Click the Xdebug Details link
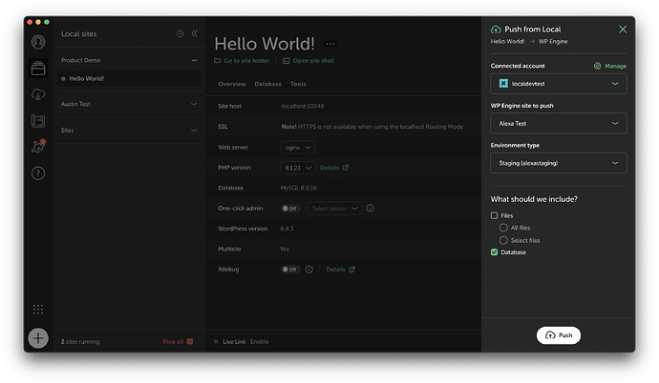 [x=336, y=270]
